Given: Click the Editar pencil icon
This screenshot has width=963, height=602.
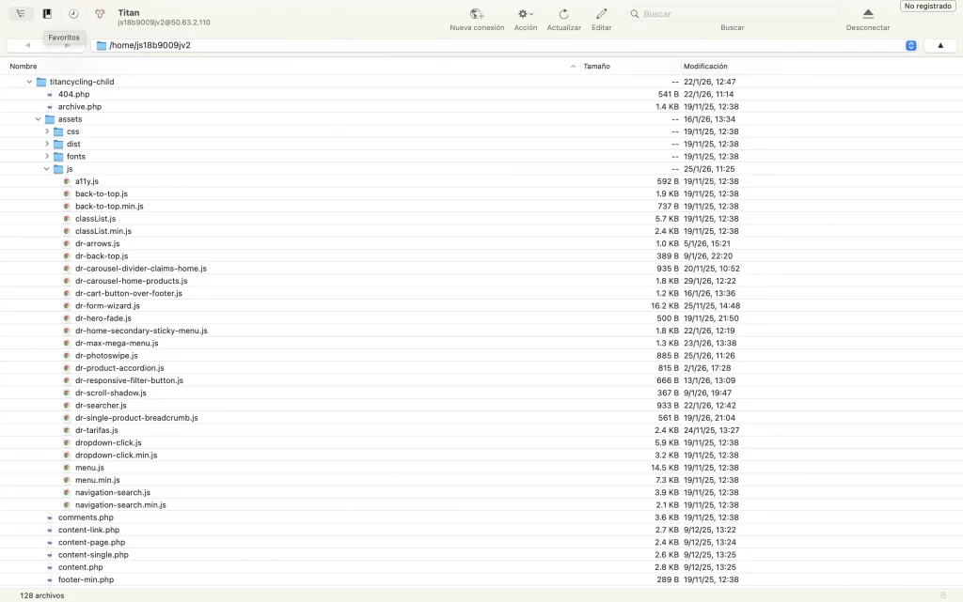Looking at the screenshot, I should (601, 15).
